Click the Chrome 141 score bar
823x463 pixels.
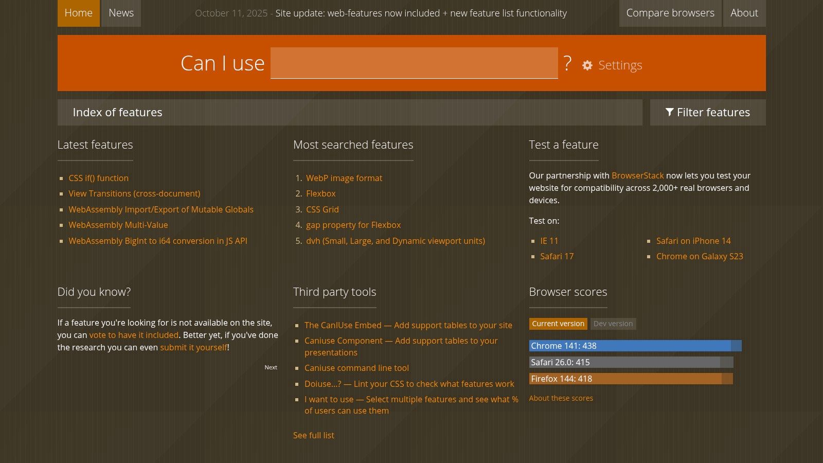635,346
